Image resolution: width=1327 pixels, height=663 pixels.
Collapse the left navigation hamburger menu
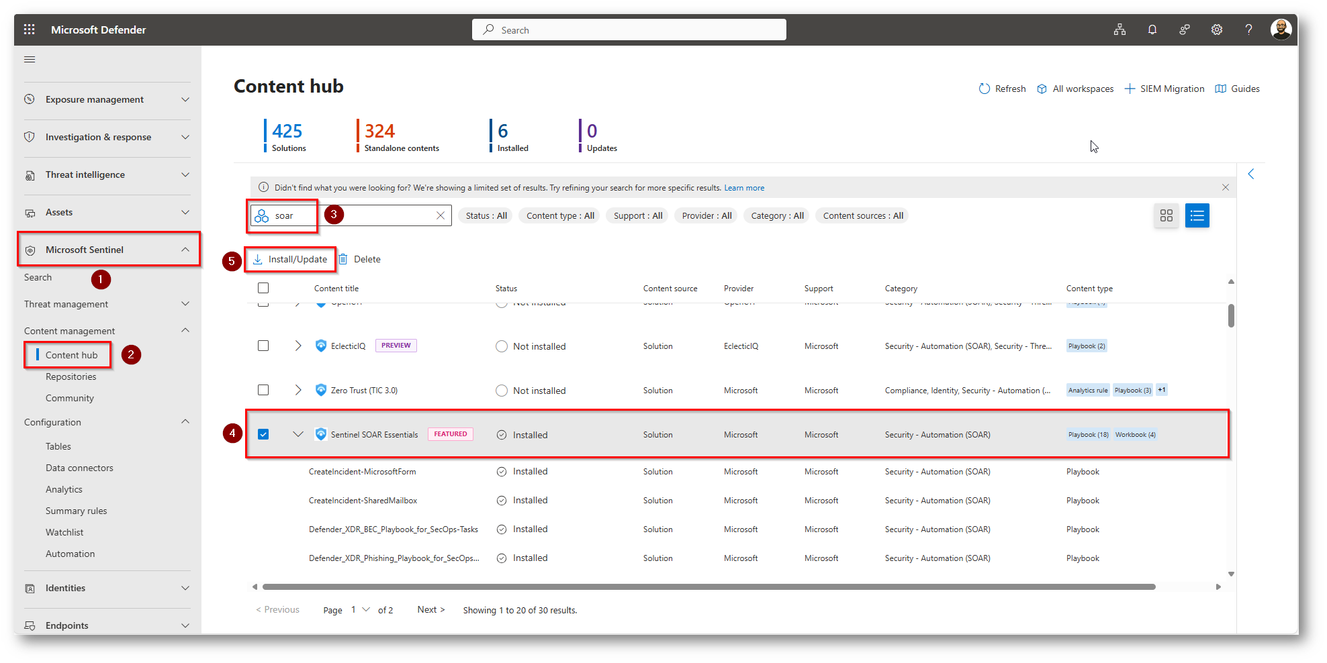click(x=30, y=60)
